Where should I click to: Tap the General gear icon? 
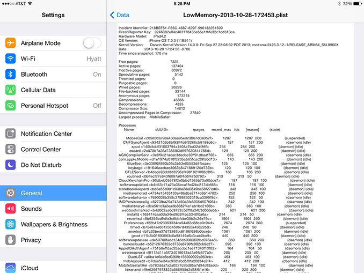(x=10, y=193)
